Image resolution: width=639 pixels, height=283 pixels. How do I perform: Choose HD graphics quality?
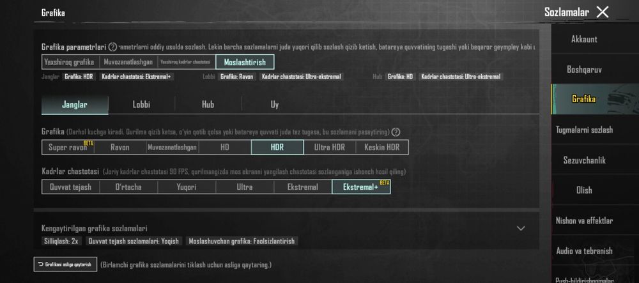coord(225,148)
